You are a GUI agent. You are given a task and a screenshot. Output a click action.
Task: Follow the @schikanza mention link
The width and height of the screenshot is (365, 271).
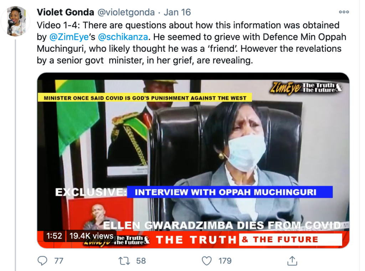pos(123,37)
